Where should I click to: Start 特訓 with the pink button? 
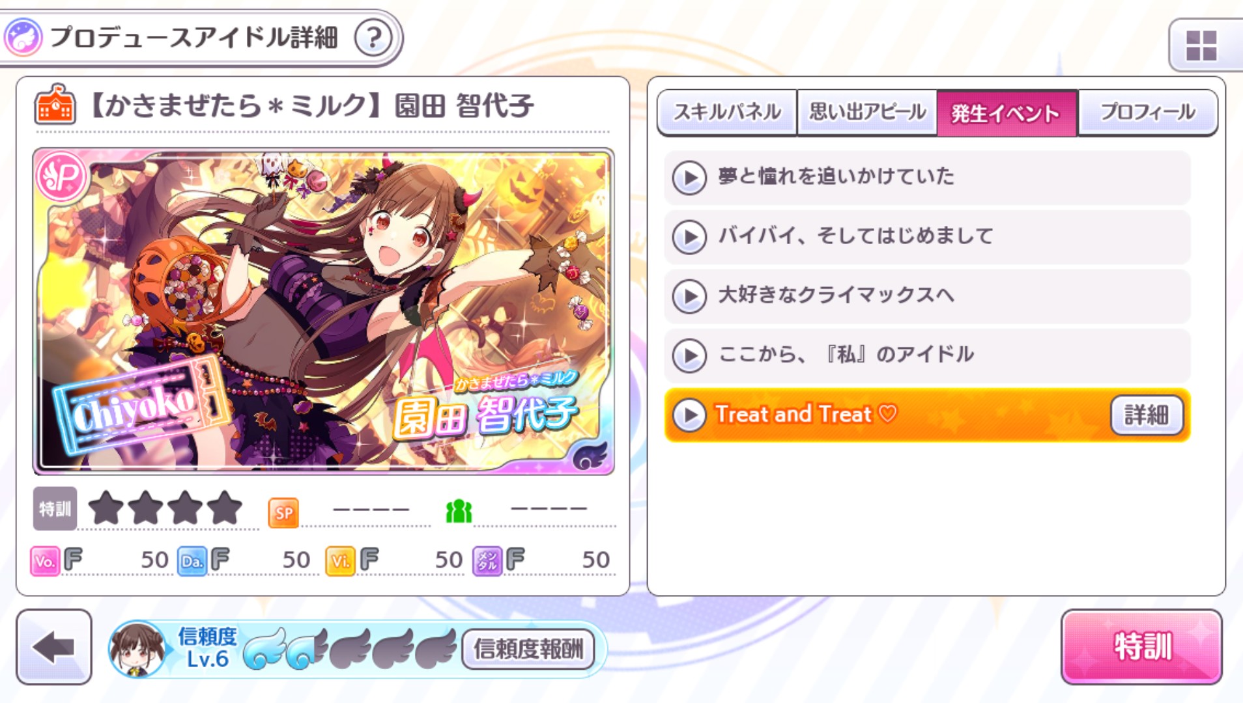[x=1141, y=647]
